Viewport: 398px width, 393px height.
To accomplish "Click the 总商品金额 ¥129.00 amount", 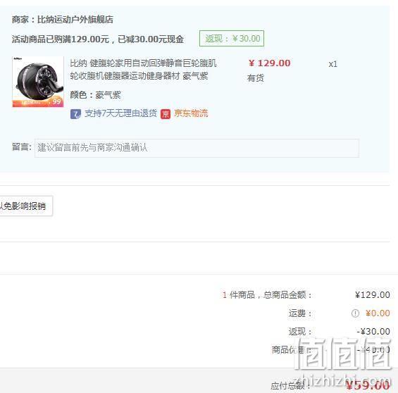I will 373,295.
